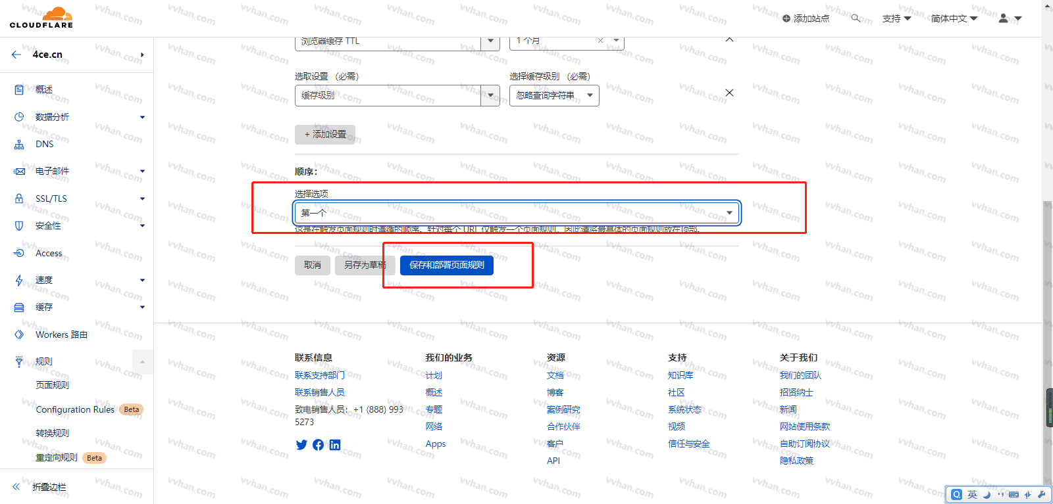Open Configuration Rules sidebar item
Screen dimensions: 1053x504
tap(75, 409)
